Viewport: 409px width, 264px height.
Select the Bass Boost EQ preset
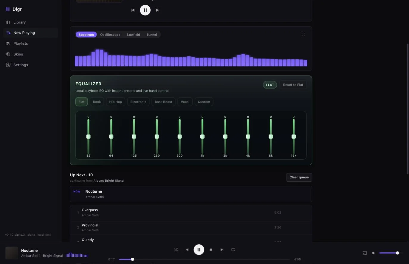(x=163, y=102)
